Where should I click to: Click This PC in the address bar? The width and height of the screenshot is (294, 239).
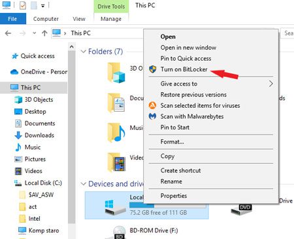[80, 33]
